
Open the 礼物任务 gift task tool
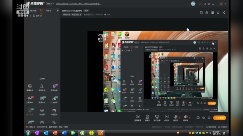[54, 112]
